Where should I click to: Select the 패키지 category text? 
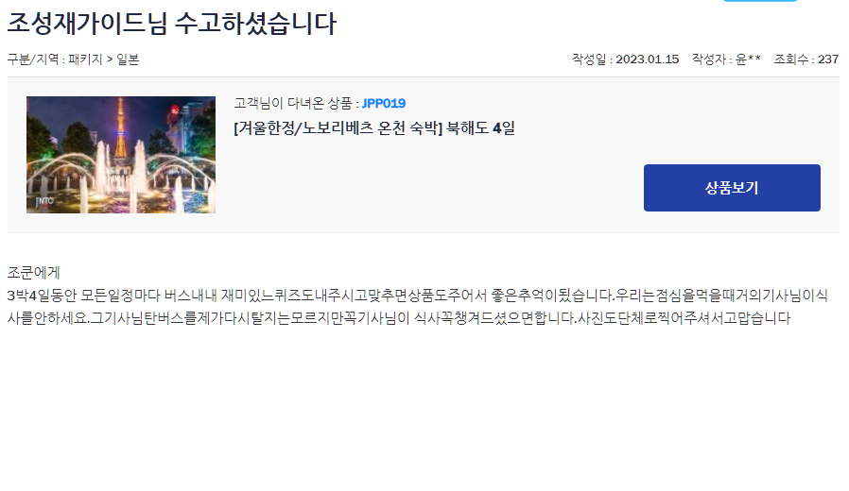(85, 59)
